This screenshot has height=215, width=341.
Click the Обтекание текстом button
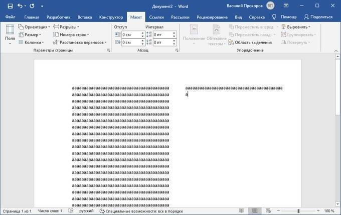click(217, 34)
